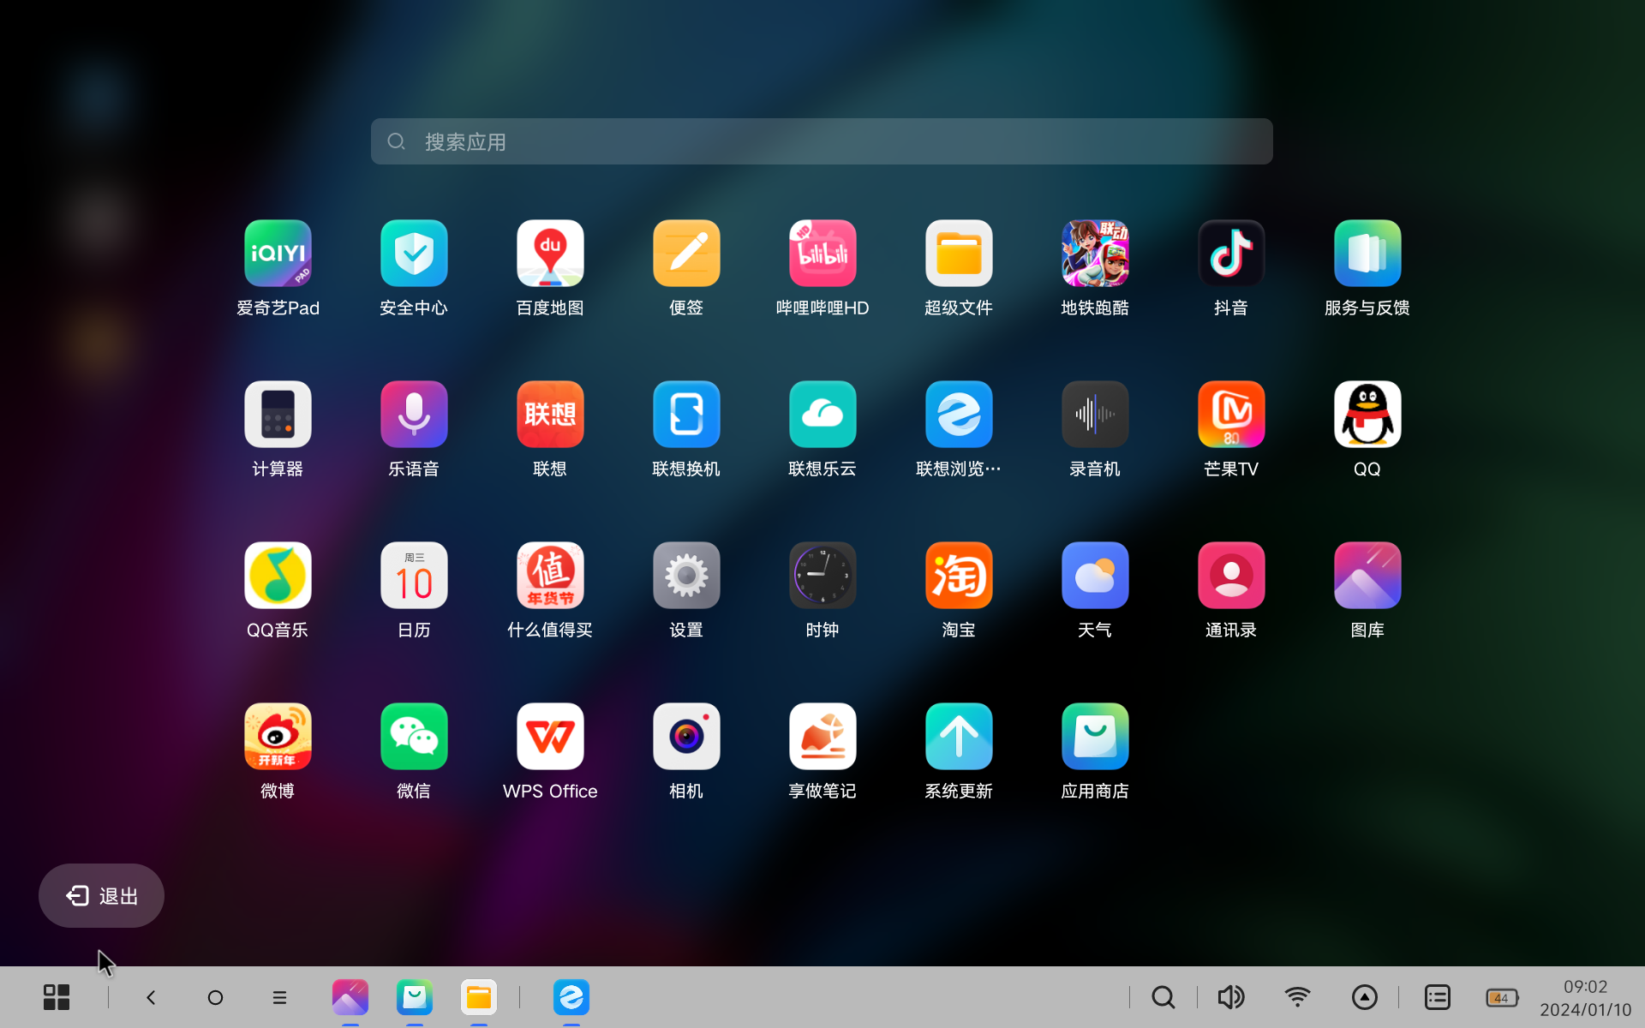Tap the taskbar home circle
1645x1028 pixels.
(215, 997)
